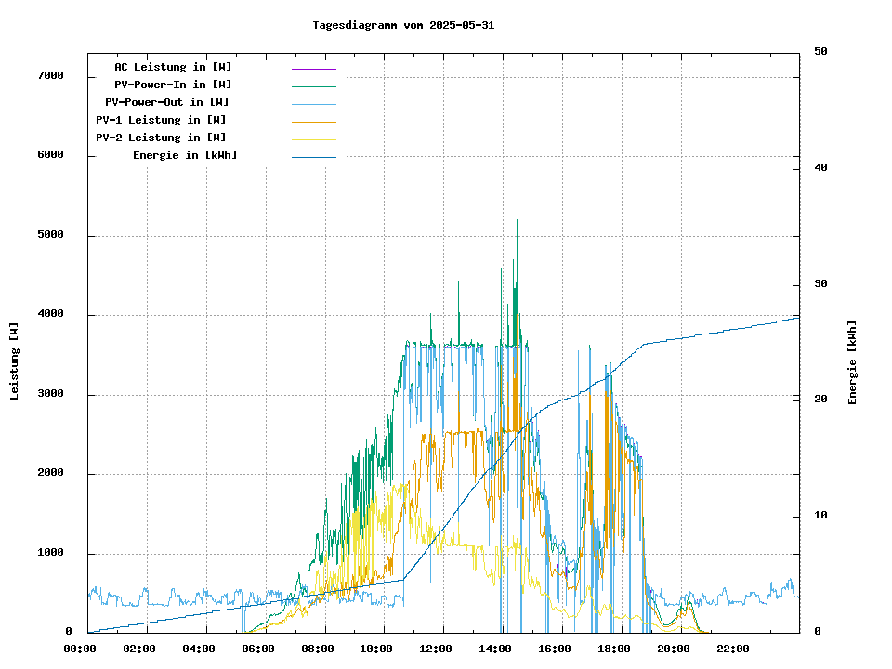This screenshot has height=669, width=892.
Task: Click the 12:00 time axis label
Action: tap(436, 649)
